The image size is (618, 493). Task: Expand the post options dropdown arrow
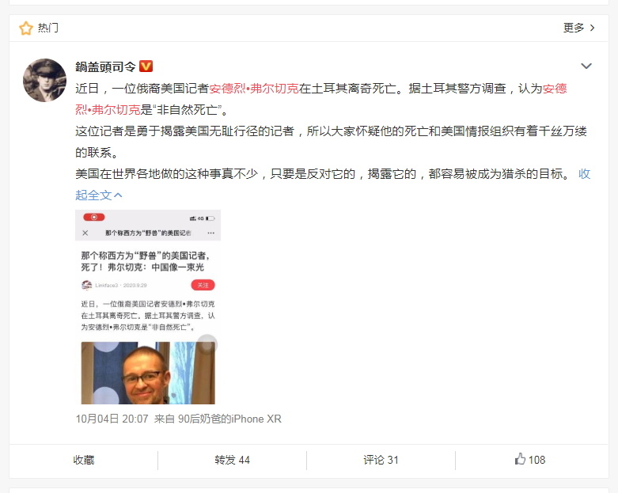pyautogui.click(x=586, y=66)
